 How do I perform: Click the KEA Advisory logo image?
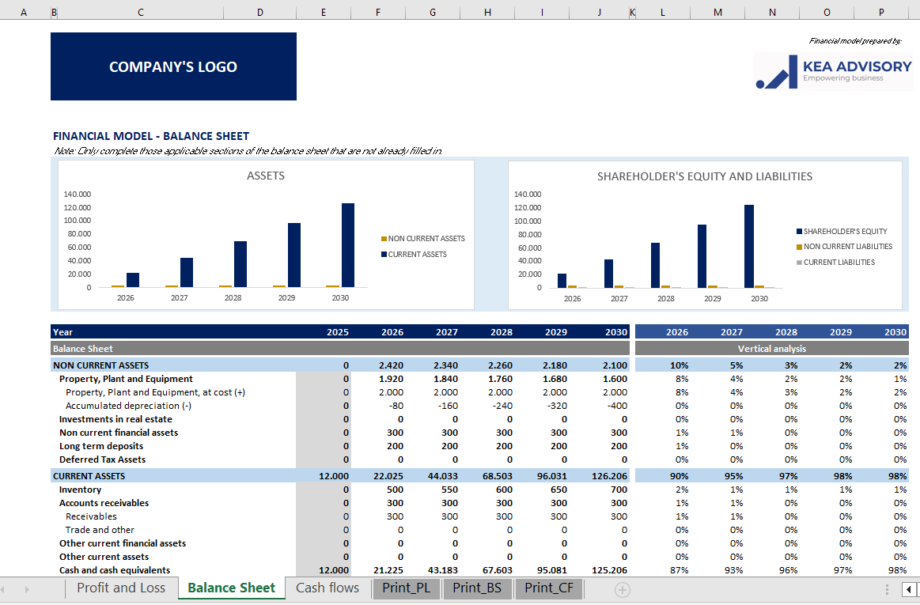[833, 71]
